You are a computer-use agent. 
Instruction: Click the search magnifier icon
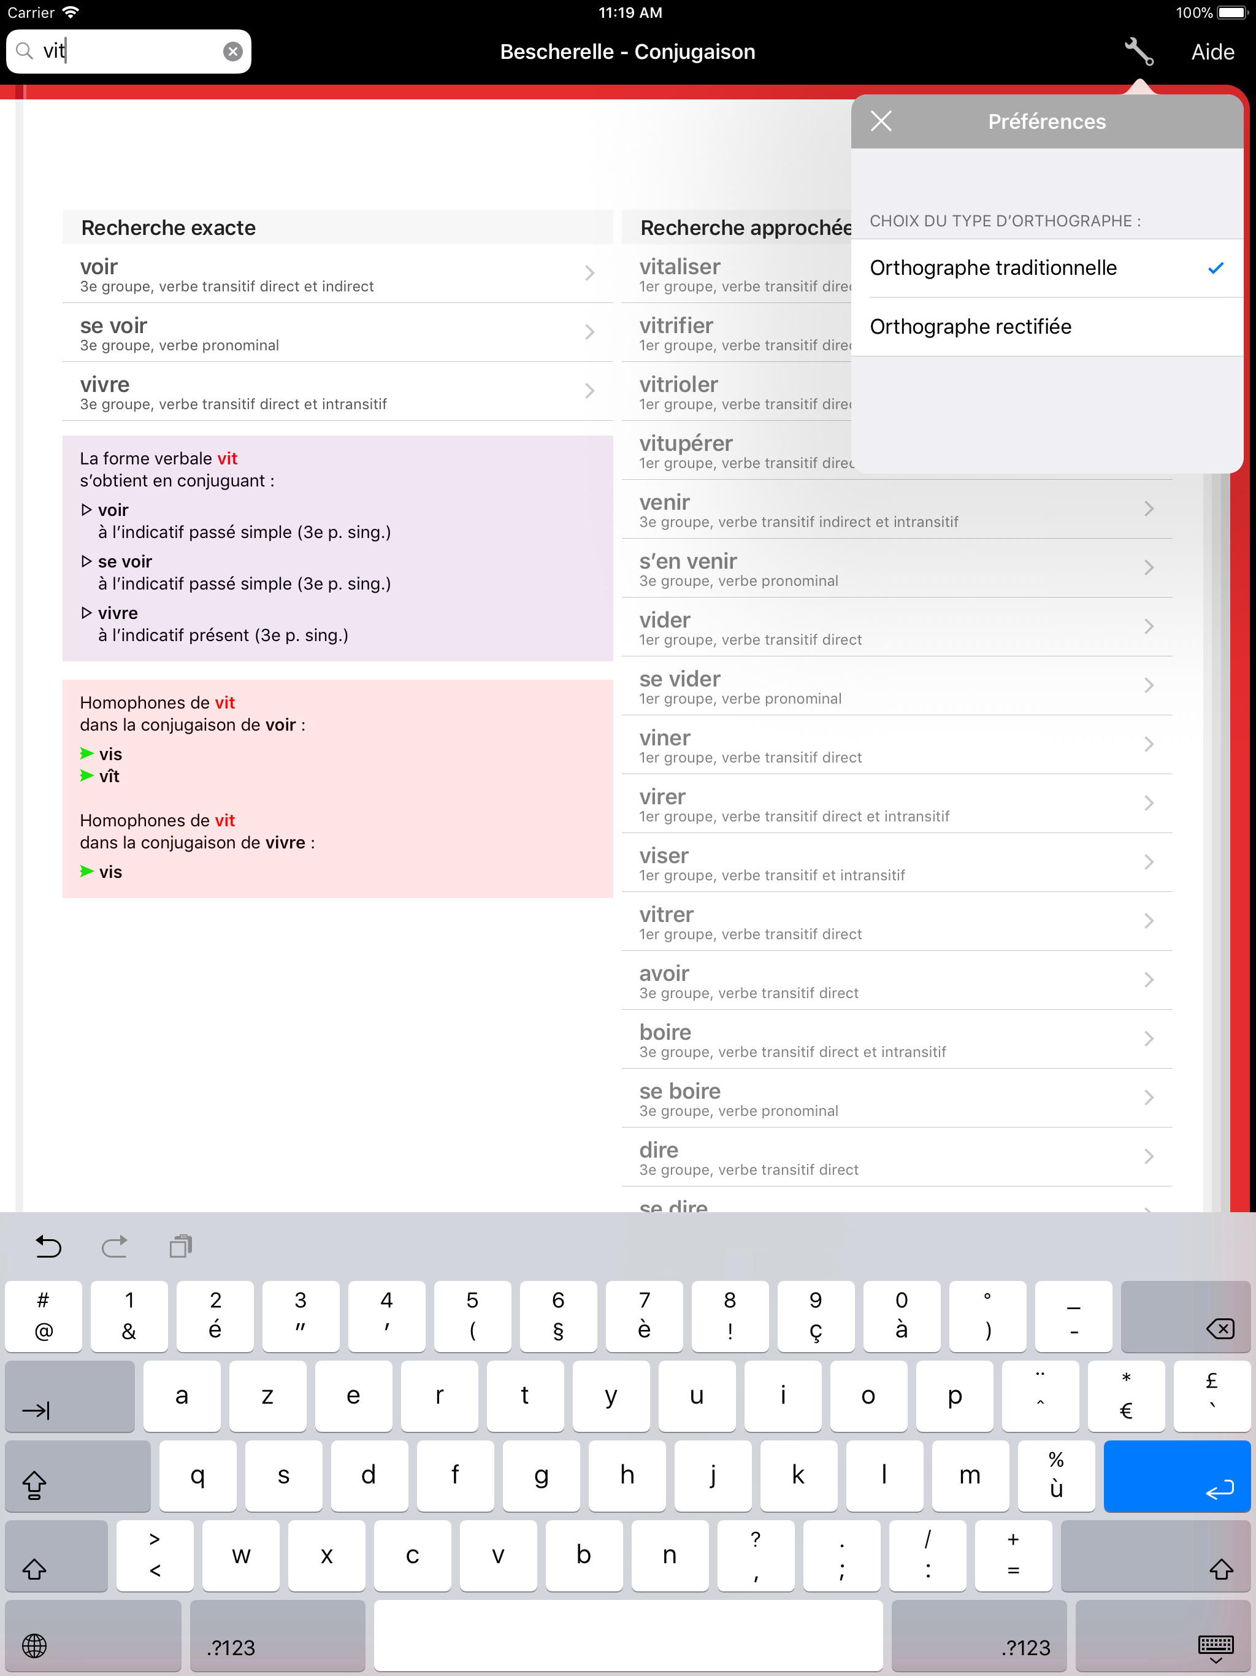(25, 51)
